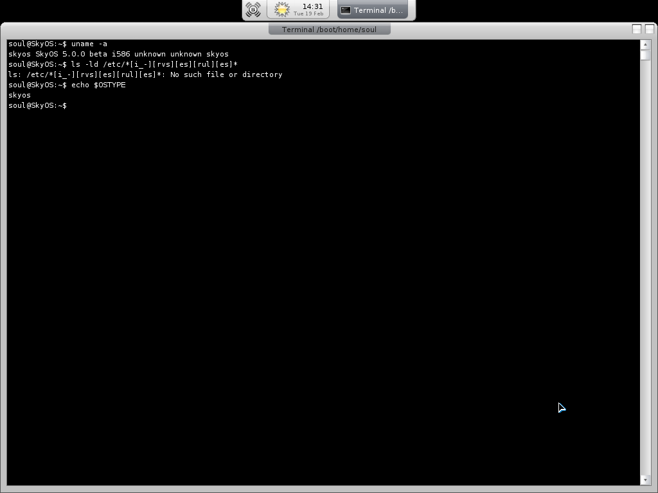Screen dimensions: 658x493
Task: Click the 'Tue 19 Feb' date text
Action: [308, 14]
